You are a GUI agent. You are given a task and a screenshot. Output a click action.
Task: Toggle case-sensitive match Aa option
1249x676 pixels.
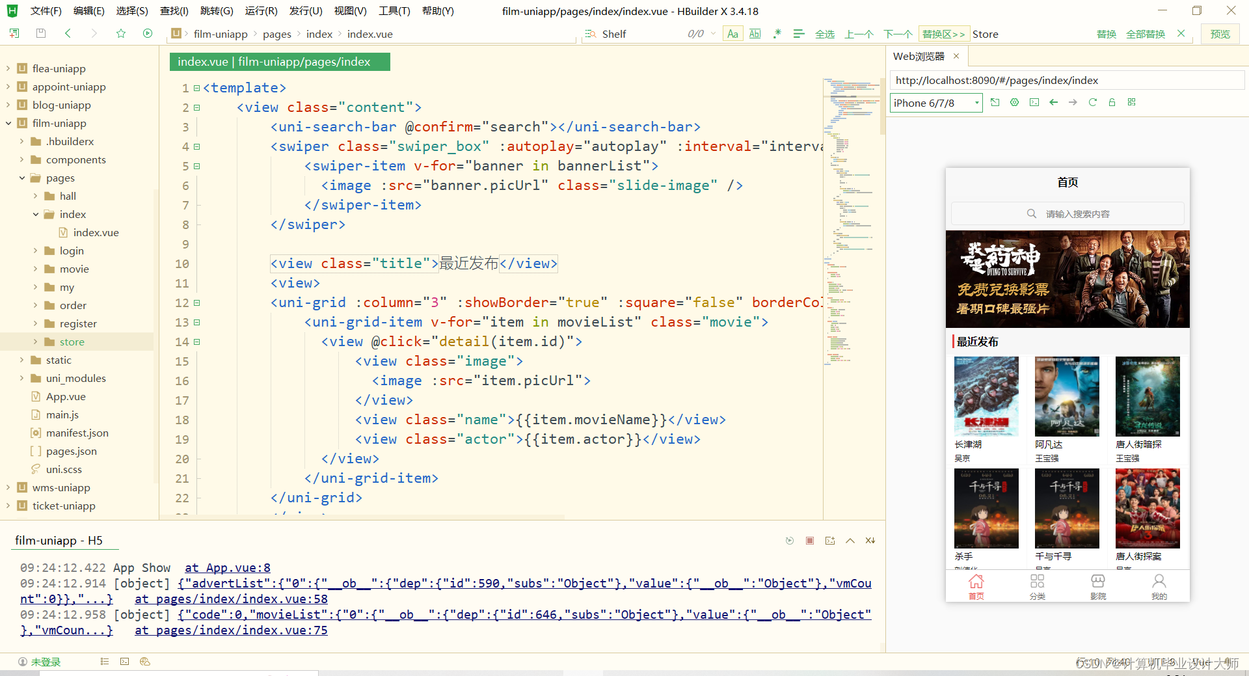coord(732,34)
